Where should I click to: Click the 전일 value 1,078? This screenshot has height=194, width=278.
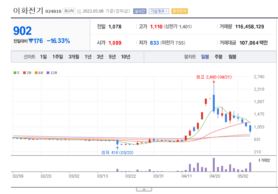point(115,27)
